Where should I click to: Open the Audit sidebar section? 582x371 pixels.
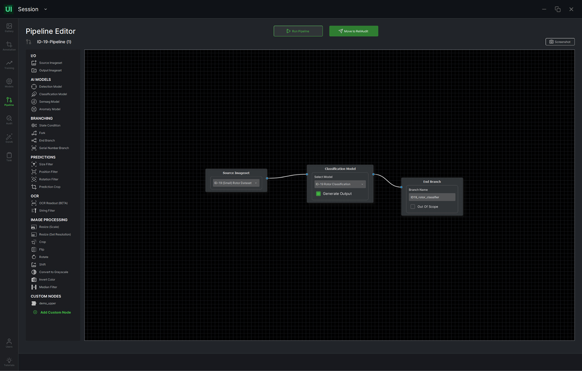[x=9, y=120]
